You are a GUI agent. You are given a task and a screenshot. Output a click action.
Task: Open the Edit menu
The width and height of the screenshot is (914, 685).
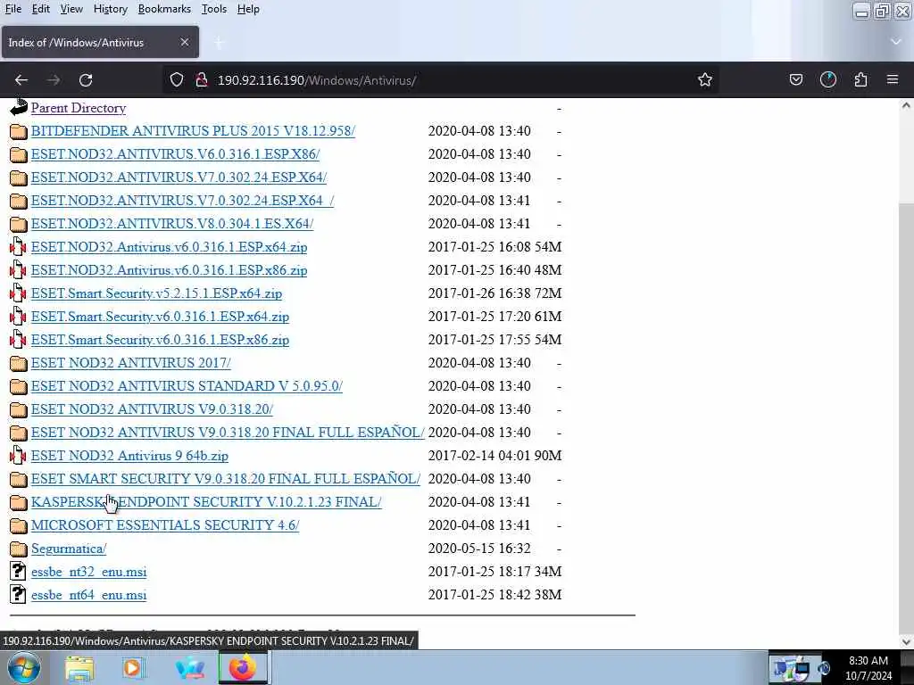pos(40,9)
